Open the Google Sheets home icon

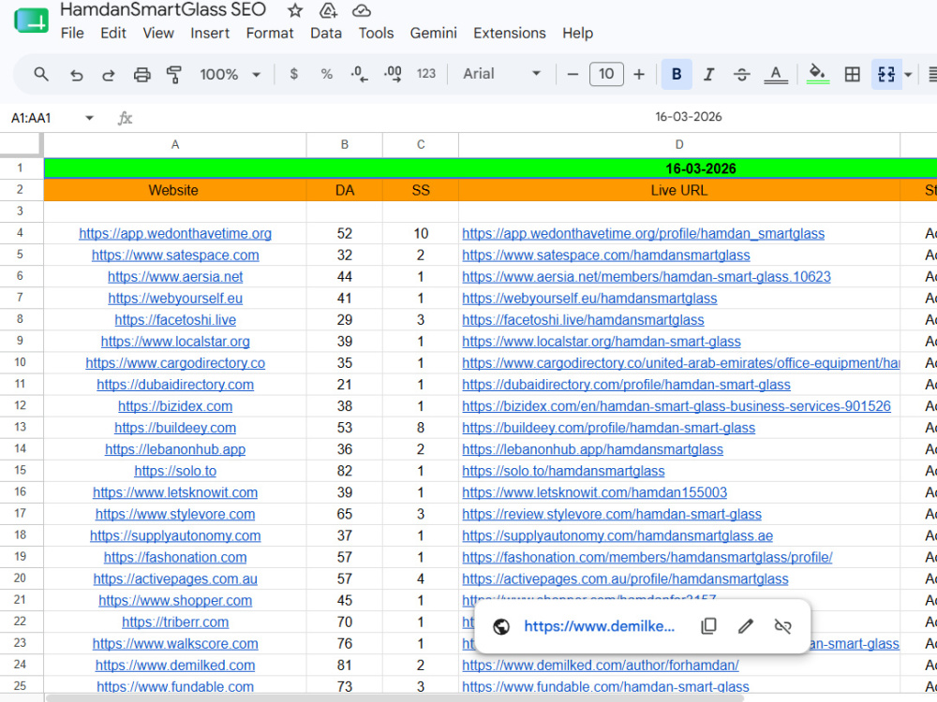coord(31,22)
